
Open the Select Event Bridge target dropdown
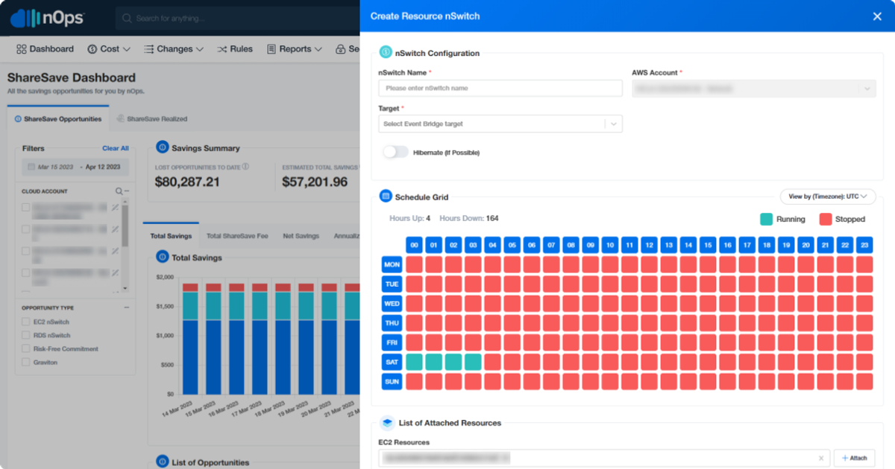(500, 124)
